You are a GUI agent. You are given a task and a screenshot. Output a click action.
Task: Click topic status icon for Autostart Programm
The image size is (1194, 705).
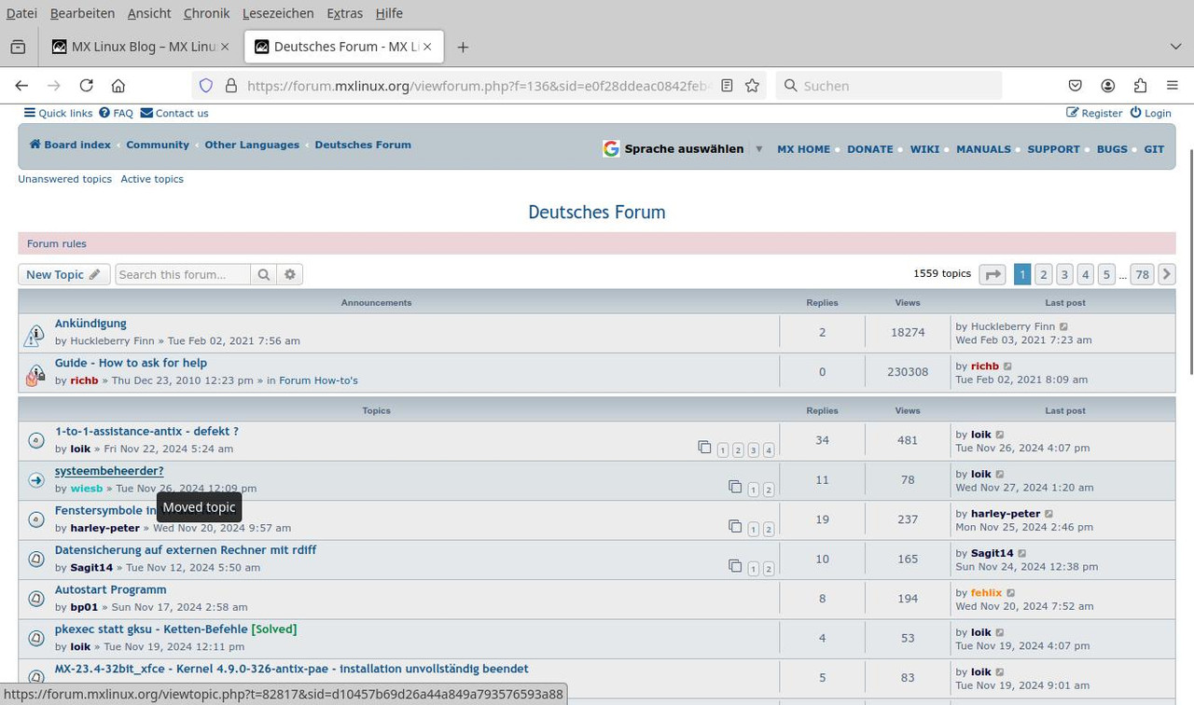[x=35, y=598]
